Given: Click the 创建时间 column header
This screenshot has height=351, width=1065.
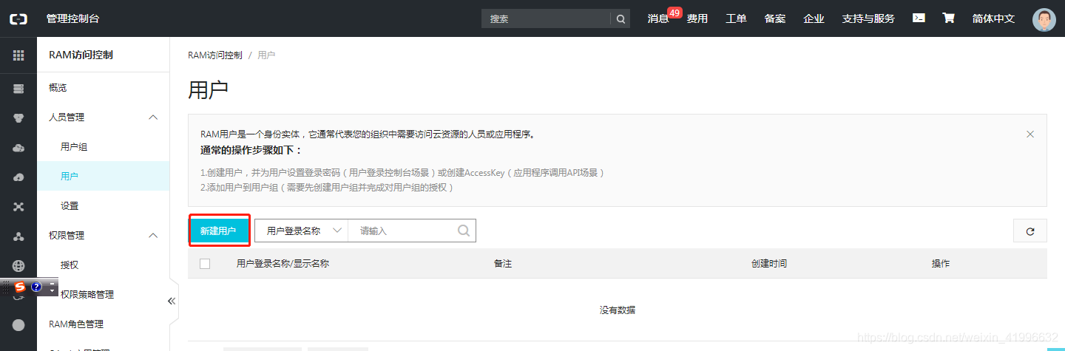Looking at the screenshot, I should click(769, 263).
